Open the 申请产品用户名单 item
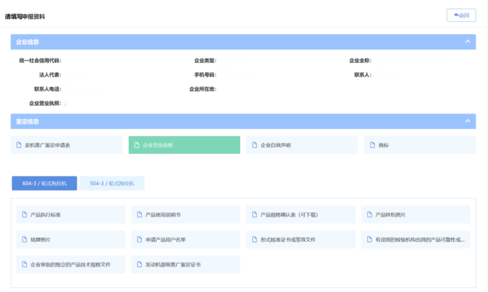Viewport: 488px width, 292px height. pyautogui.click(x=185, y=240)
